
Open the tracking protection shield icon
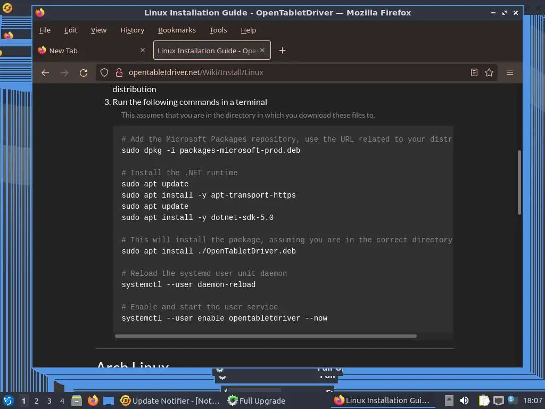pos(104,72)
